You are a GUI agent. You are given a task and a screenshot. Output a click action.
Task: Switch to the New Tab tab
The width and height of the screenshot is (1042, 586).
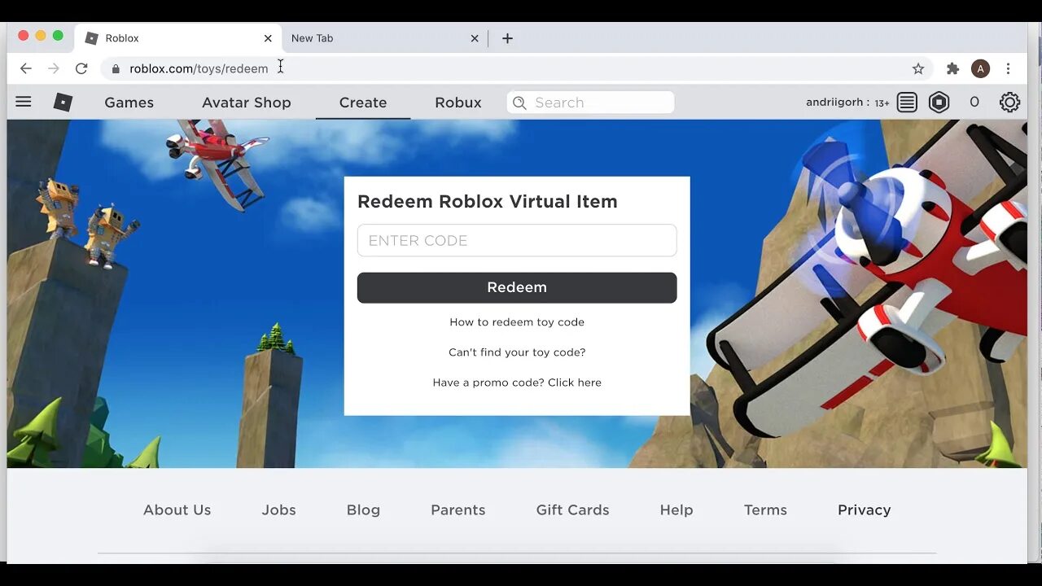tap(385, 38)
